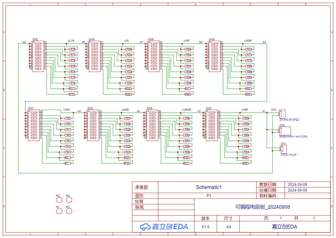
Task: Click the KF301-5.0-2P part name
Action: click(x=289, y=155)
